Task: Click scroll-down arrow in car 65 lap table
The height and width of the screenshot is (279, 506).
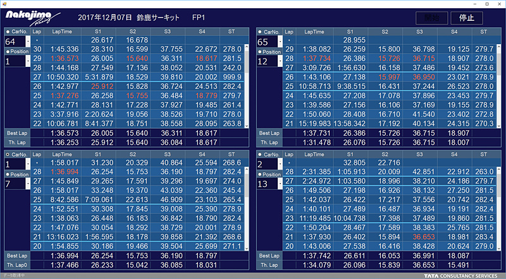Action: (499, 126)
